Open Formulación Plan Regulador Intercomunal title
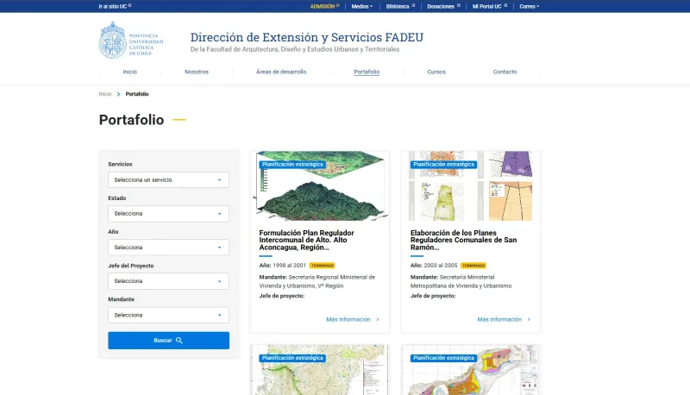The width and height of the screenshot is (690, 395). (x=307, y=240)
